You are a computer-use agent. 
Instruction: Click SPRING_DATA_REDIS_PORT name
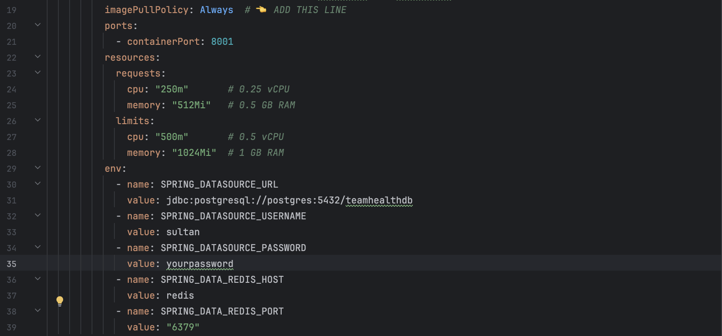[x=222, y=312]
